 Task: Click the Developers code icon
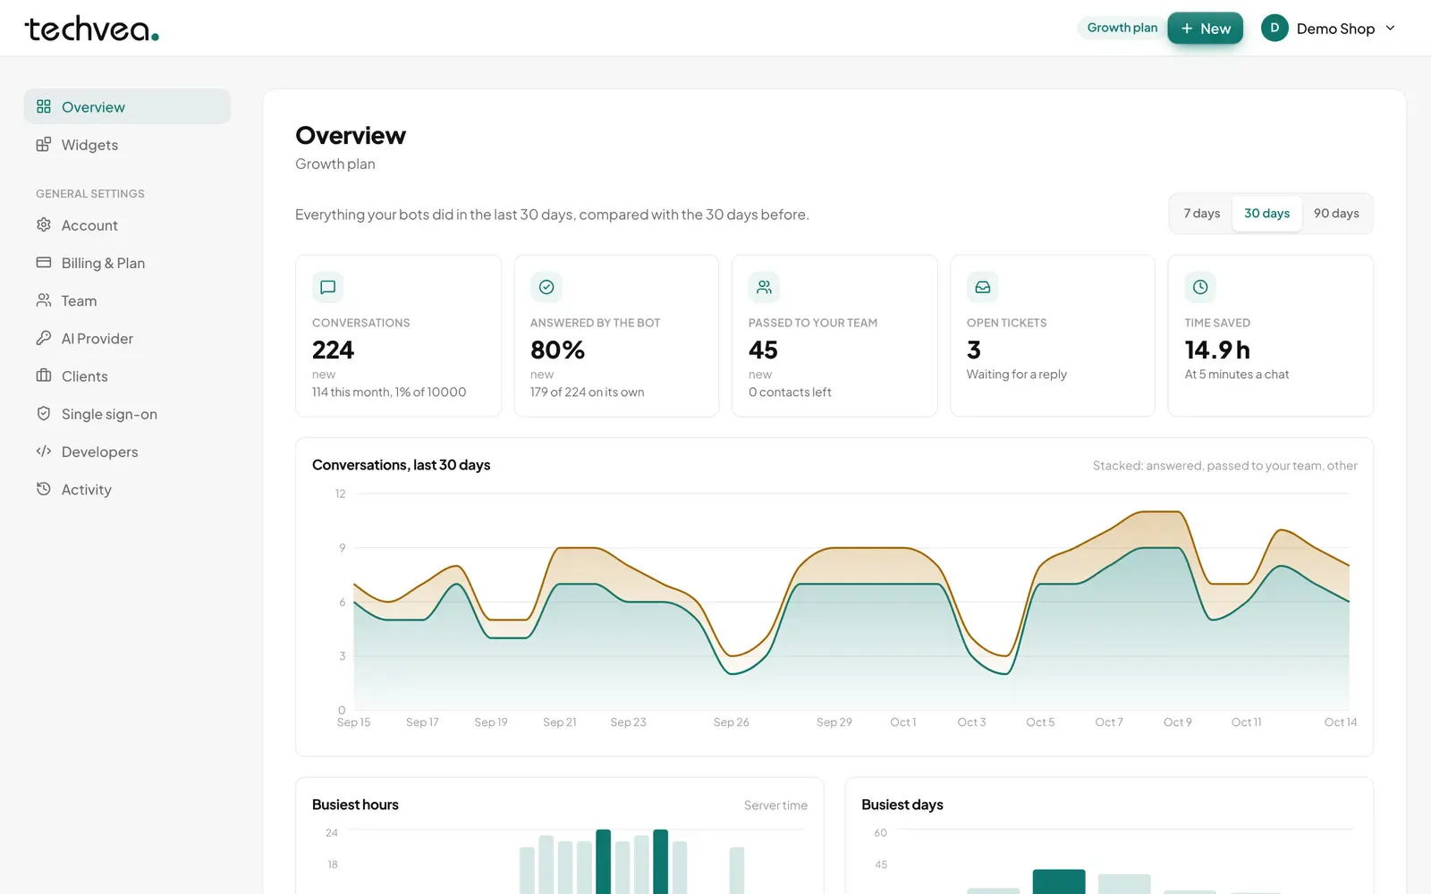click(44, 451)
